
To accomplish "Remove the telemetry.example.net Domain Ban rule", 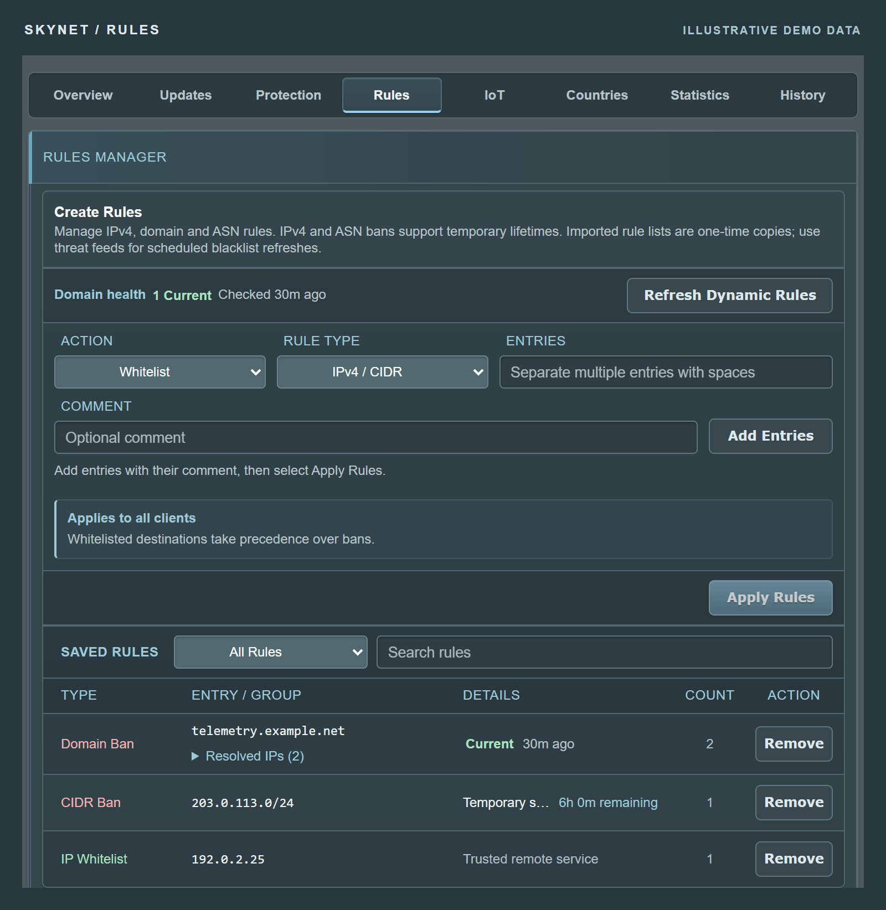I will click(794, 744).
